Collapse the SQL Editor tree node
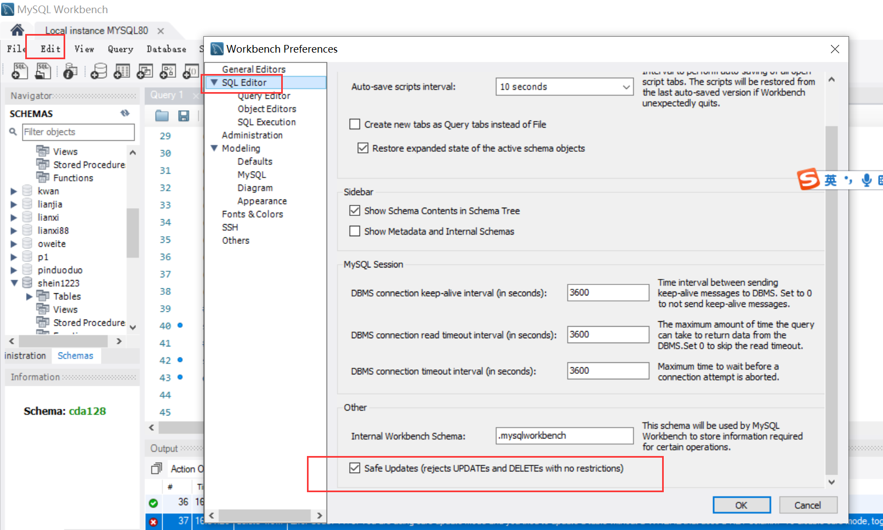 click(214, 83)
